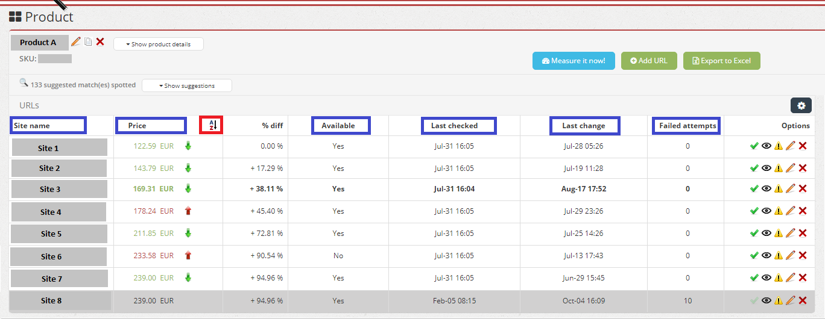Click the Export to Excel button
The width and height of the screenshot is (825, 319).
(x=721, y=61)
